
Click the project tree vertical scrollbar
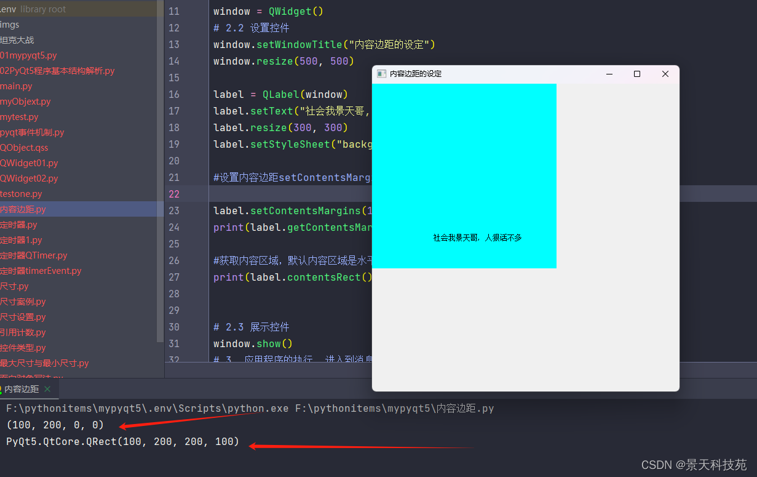coord(161,172)
